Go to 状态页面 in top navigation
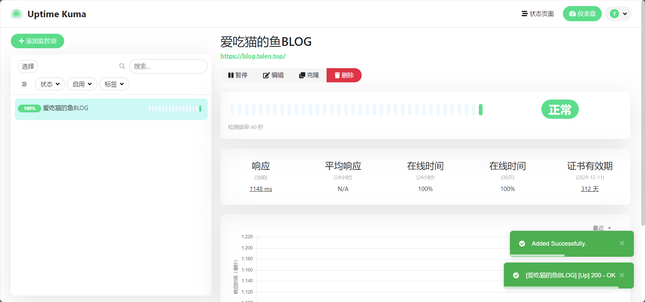Viewport: 645px width, 302px height. tap(538, 14)
